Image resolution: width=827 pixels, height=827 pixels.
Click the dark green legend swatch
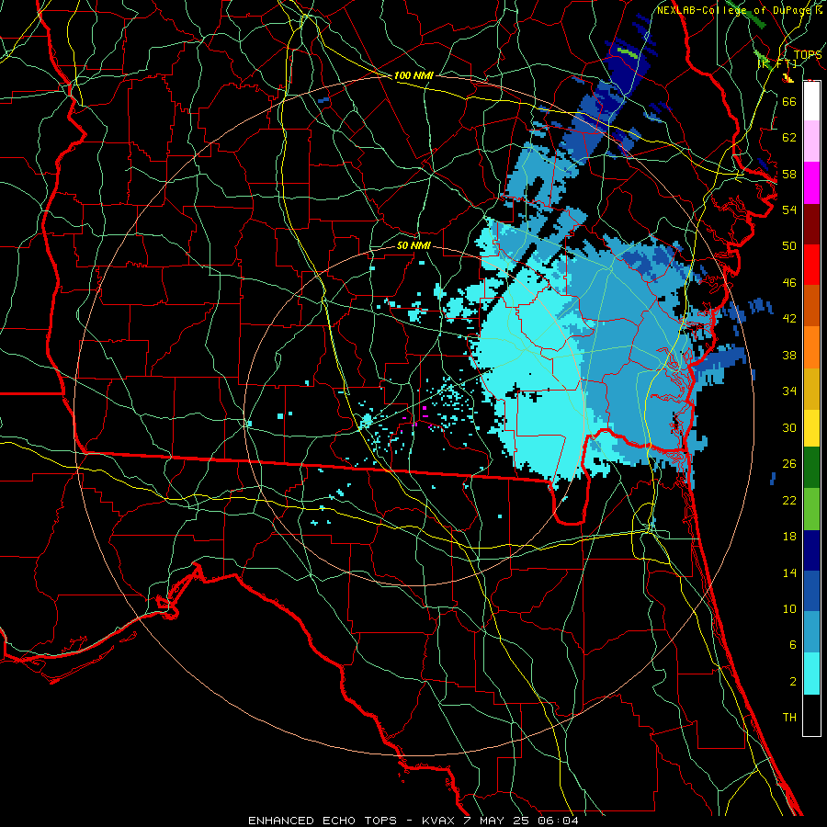[811, 468]
